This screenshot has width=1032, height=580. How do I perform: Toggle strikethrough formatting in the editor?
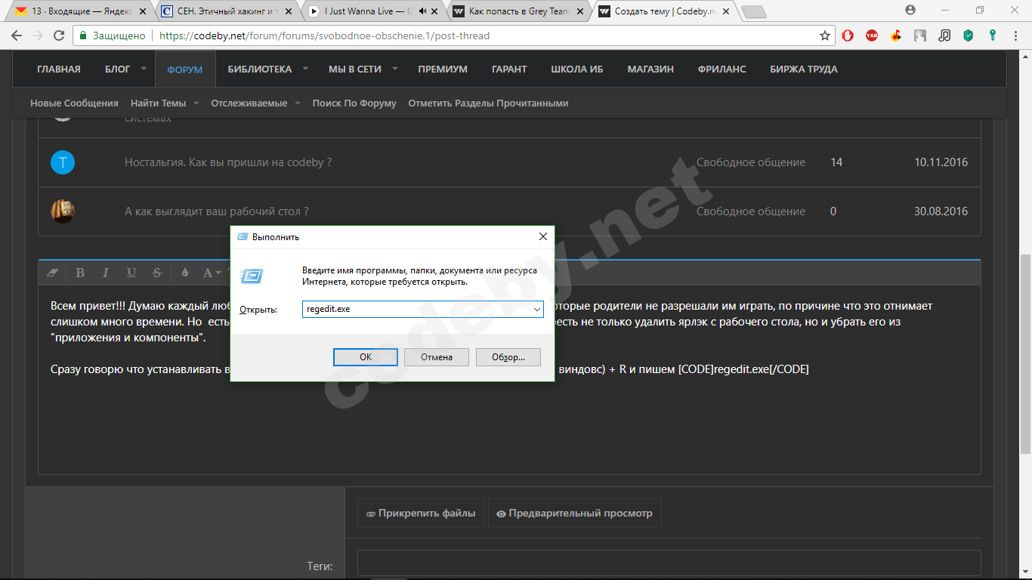pyautogui.click(x=157, y=273)
